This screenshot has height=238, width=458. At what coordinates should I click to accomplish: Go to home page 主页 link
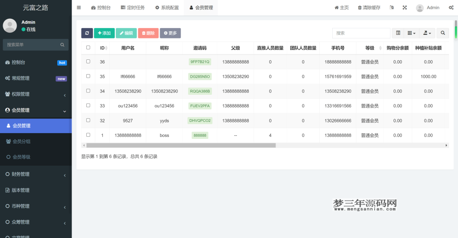coord(341,8)
